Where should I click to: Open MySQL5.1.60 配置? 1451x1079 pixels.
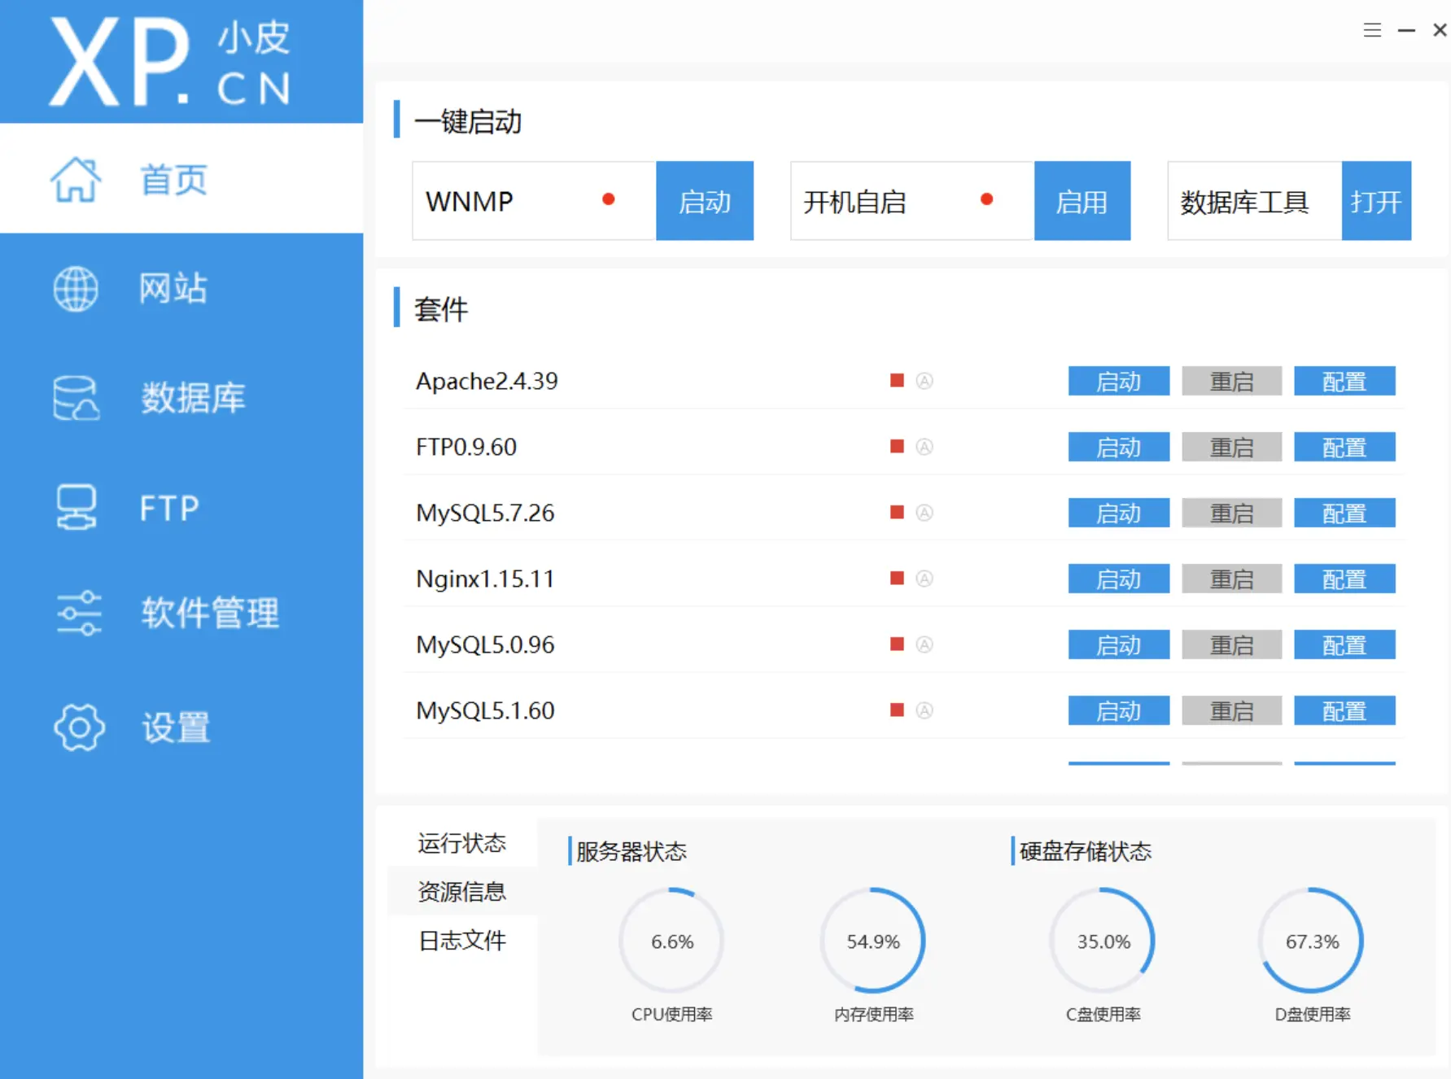click(x=1344, y=710)
